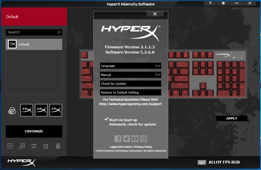Open the Facebook icon in the dialog
Image resolution: width=261 pixels, height=170 pixels.
[x=118, y=139]
